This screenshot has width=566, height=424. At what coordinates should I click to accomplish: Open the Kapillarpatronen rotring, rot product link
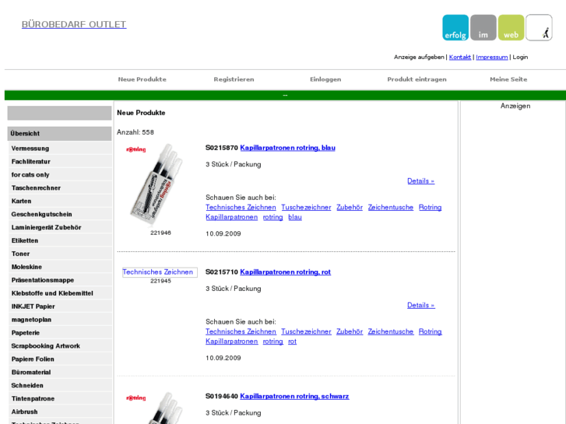tap(285, 272)
